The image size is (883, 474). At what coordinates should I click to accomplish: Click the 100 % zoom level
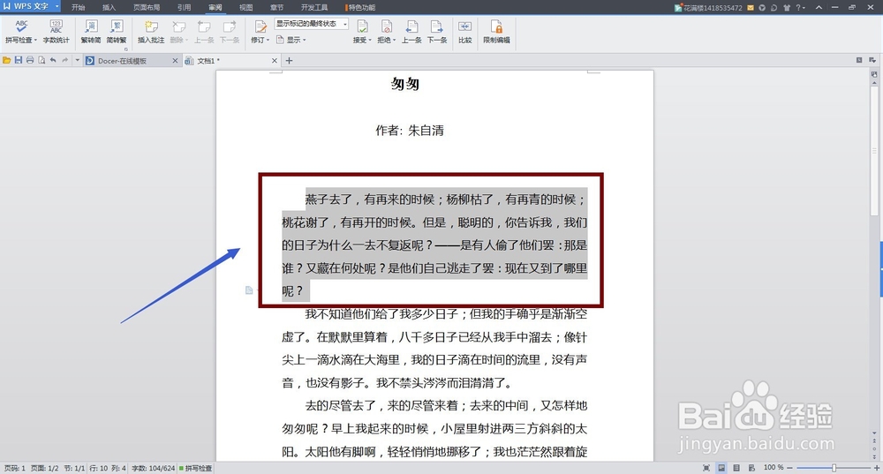774,468
